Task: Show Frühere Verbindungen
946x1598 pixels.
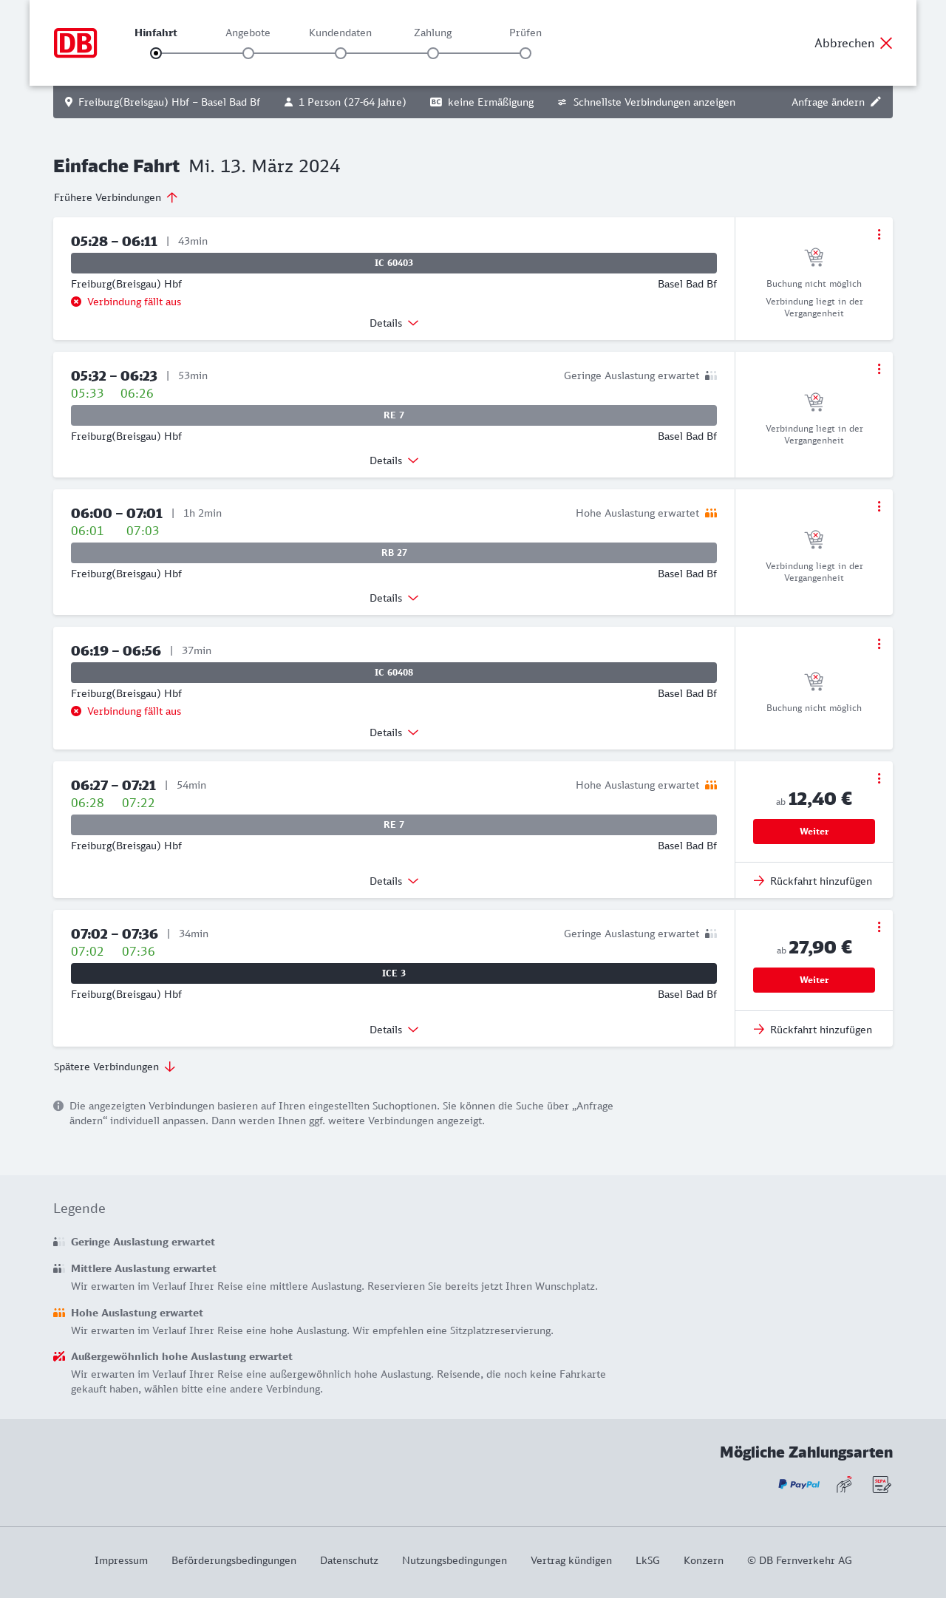Action: point(115,197)
